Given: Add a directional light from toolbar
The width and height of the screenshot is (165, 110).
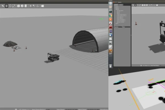Looking at the screenshot, I should pyautogui.click(x=37, y=6).
